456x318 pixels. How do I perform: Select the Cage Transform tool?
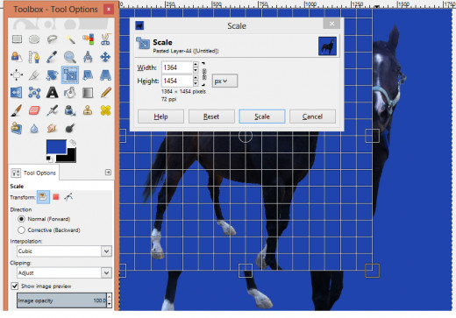pos(34,93)
